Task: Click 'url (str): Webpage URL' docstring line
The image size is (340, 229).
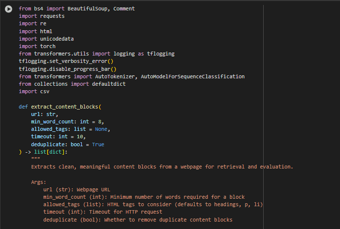Action: click(77, 189)
